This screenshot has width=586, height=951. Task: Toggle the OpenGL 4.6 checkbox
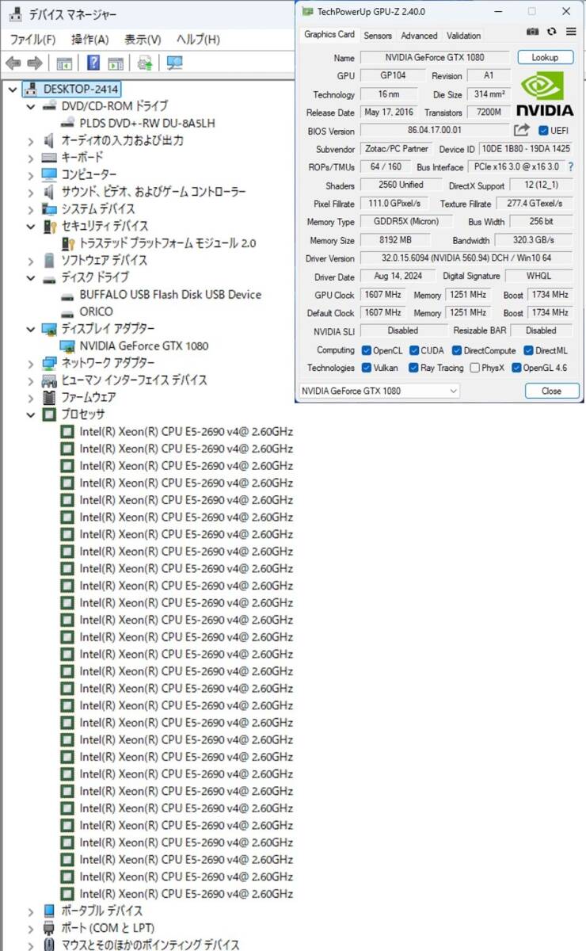pyautogui.click(x=516, y=368)
